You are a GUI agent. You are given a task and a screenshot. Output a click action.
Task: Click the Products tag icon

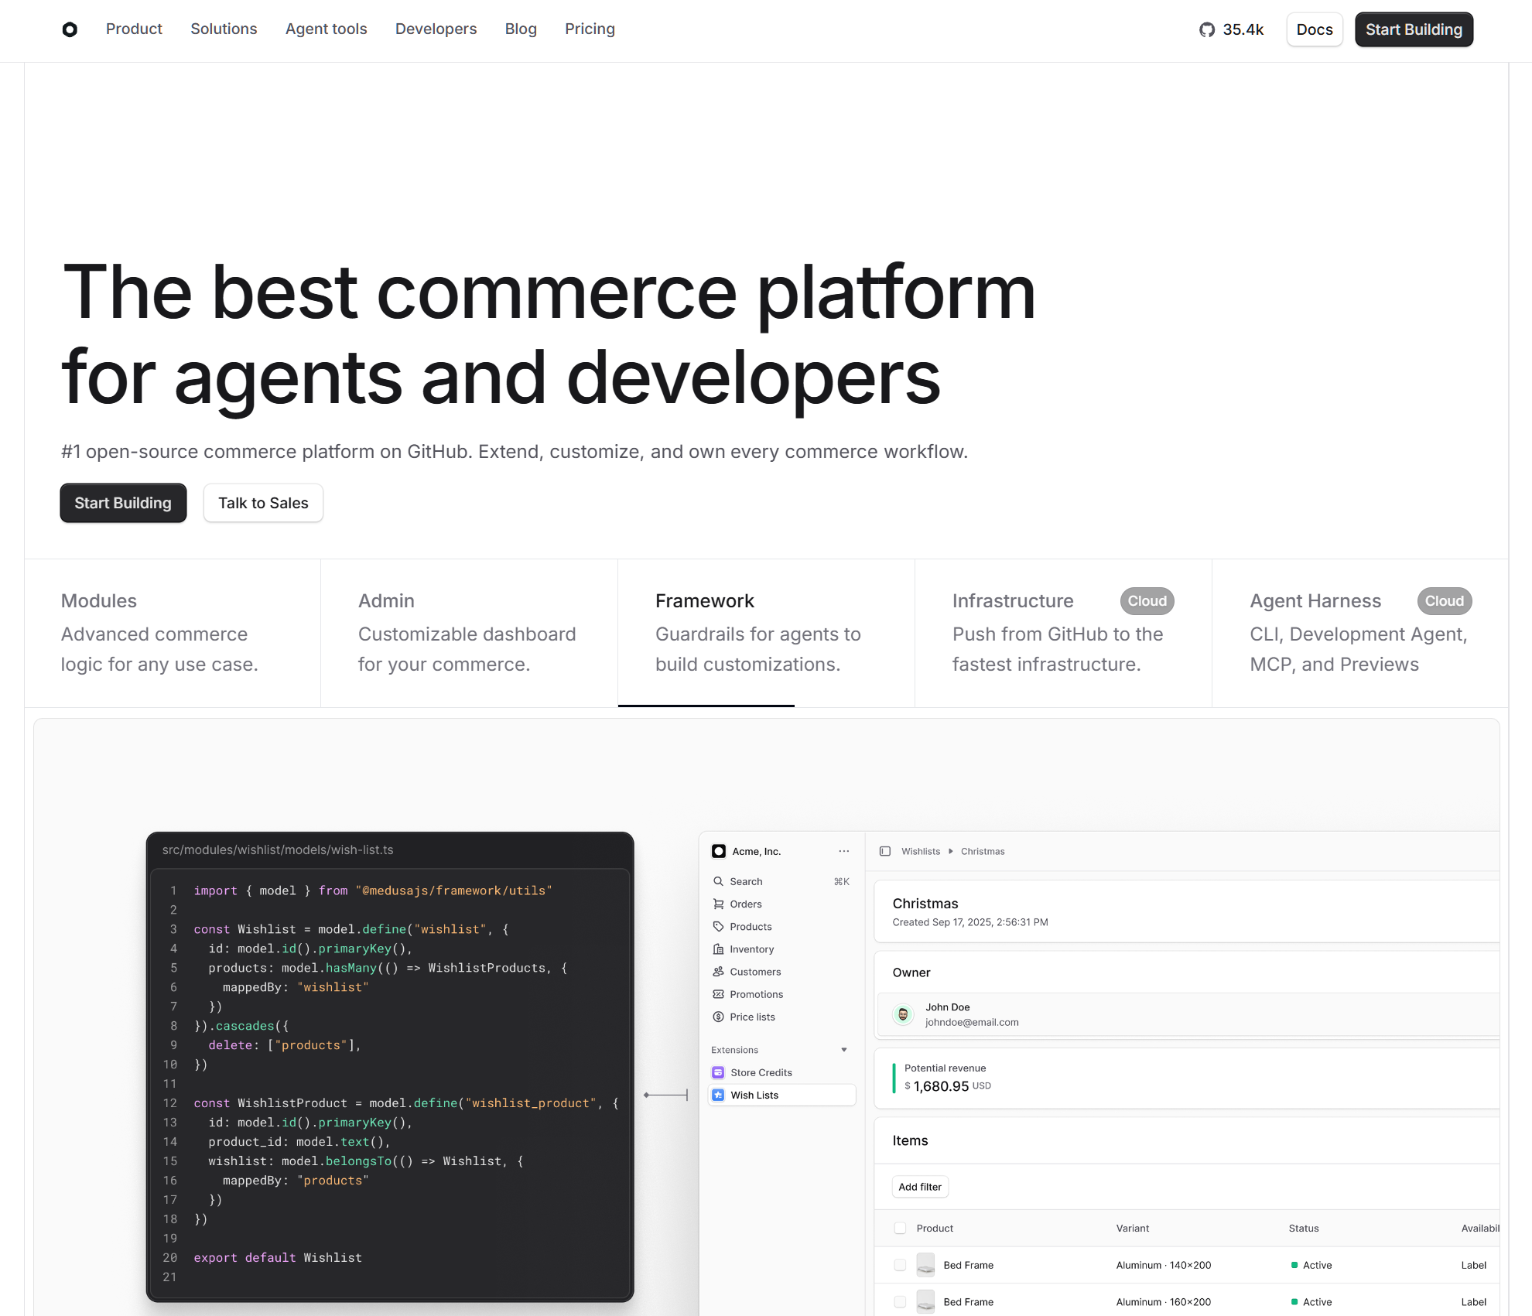(x=718, y=926)
